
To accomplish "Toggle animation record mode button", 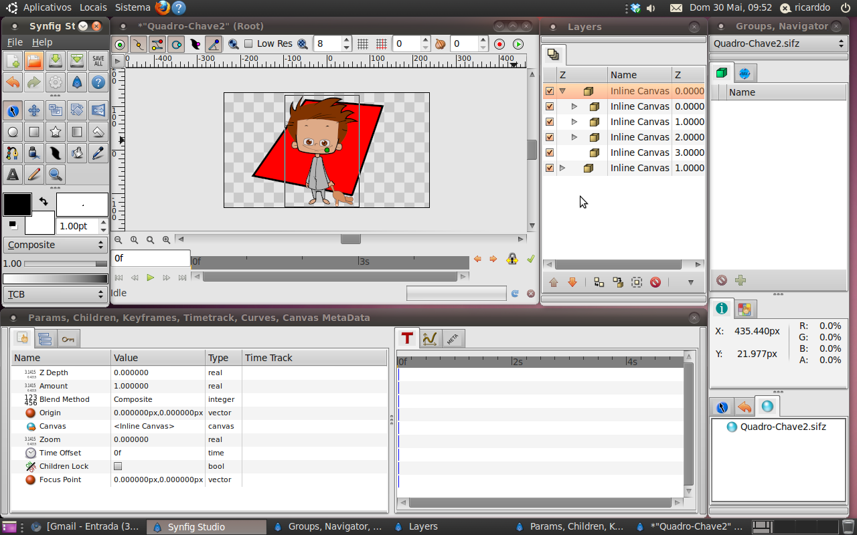I will (x=499, y=44).
